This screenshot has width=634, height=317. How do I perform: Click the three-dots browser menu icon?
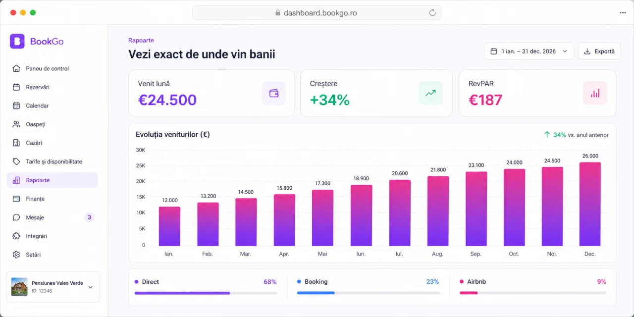623,13
